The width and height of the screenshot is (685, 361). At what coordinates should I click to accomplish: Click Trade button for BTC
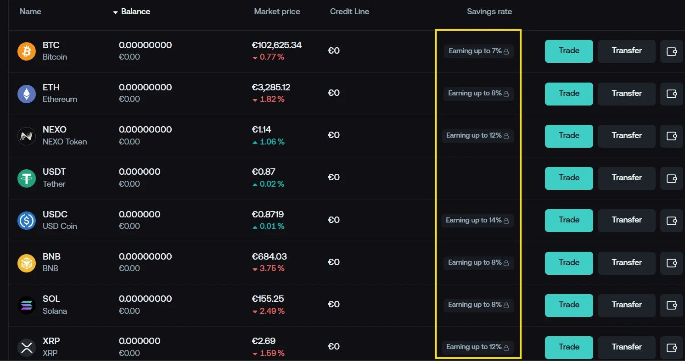tap(569, 51)
